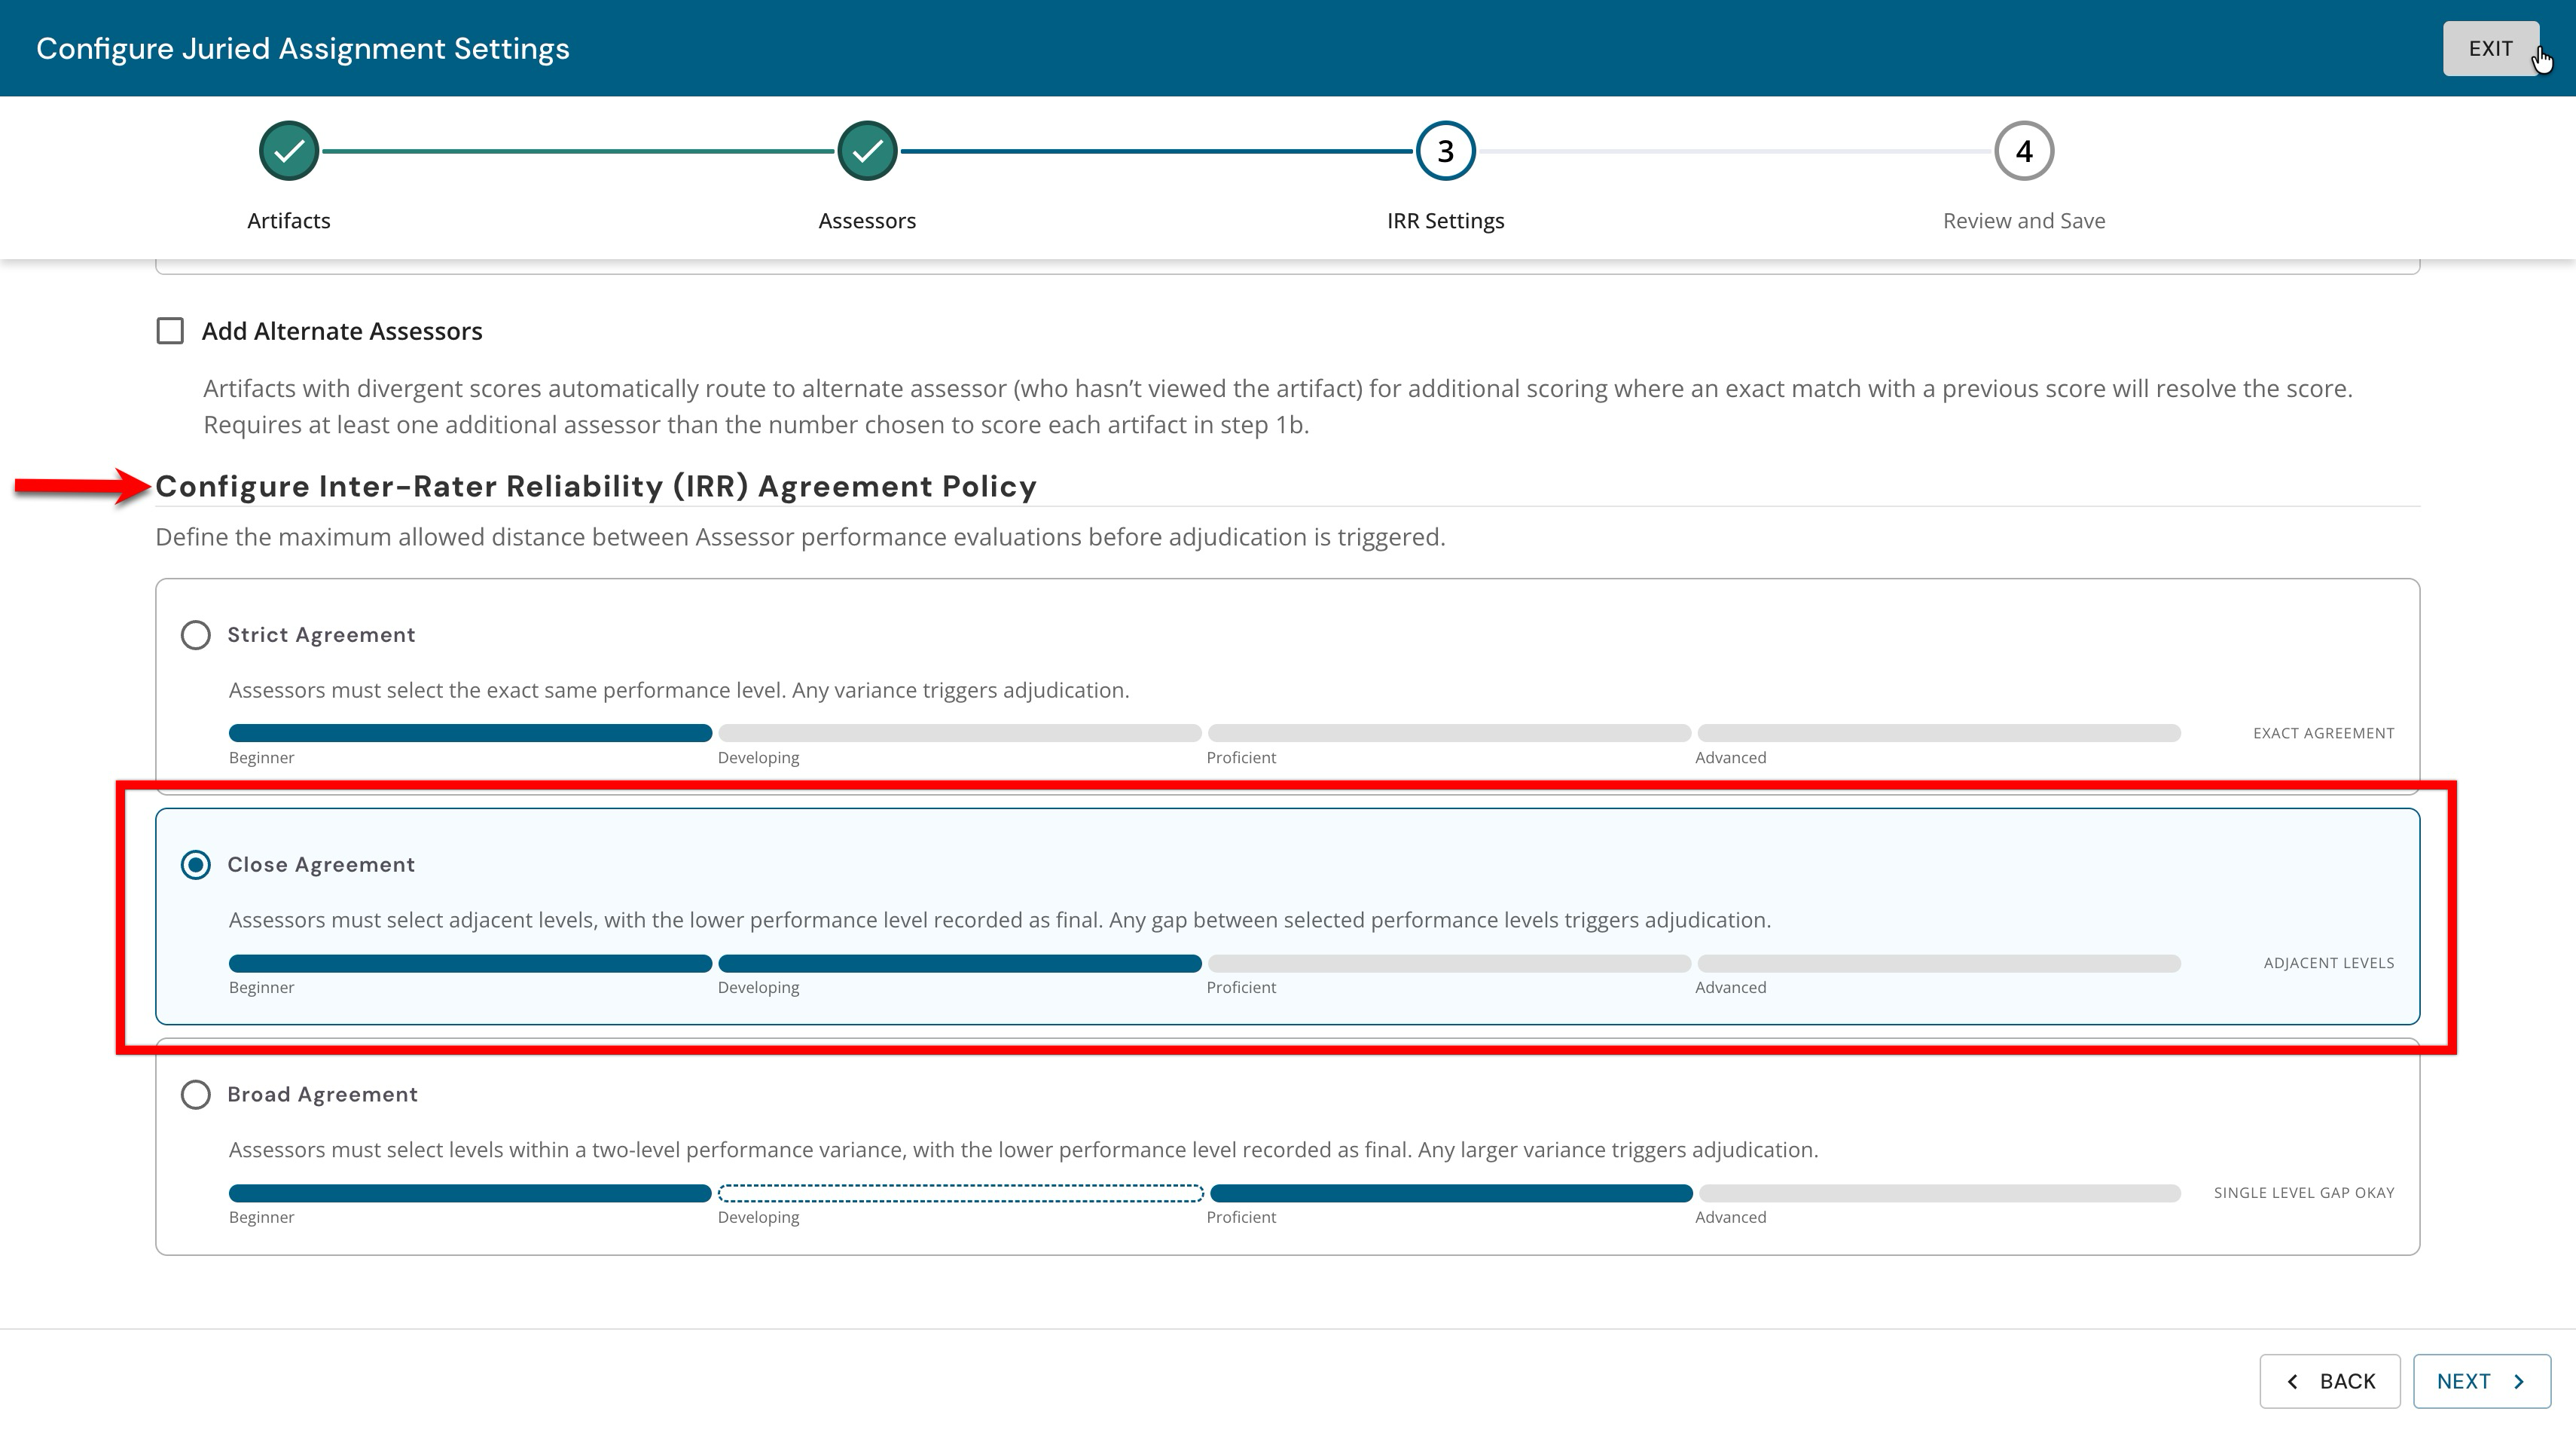Click the Close Agreement option title
This screenshot has height=1433, width=2576.
[x=321, y=865]
